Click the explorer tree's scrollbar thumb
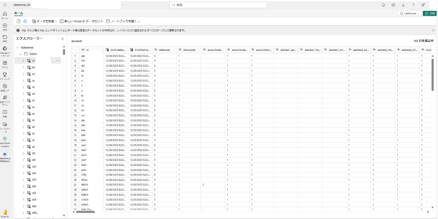Screen dimensions: 438x219 [64, 52]
